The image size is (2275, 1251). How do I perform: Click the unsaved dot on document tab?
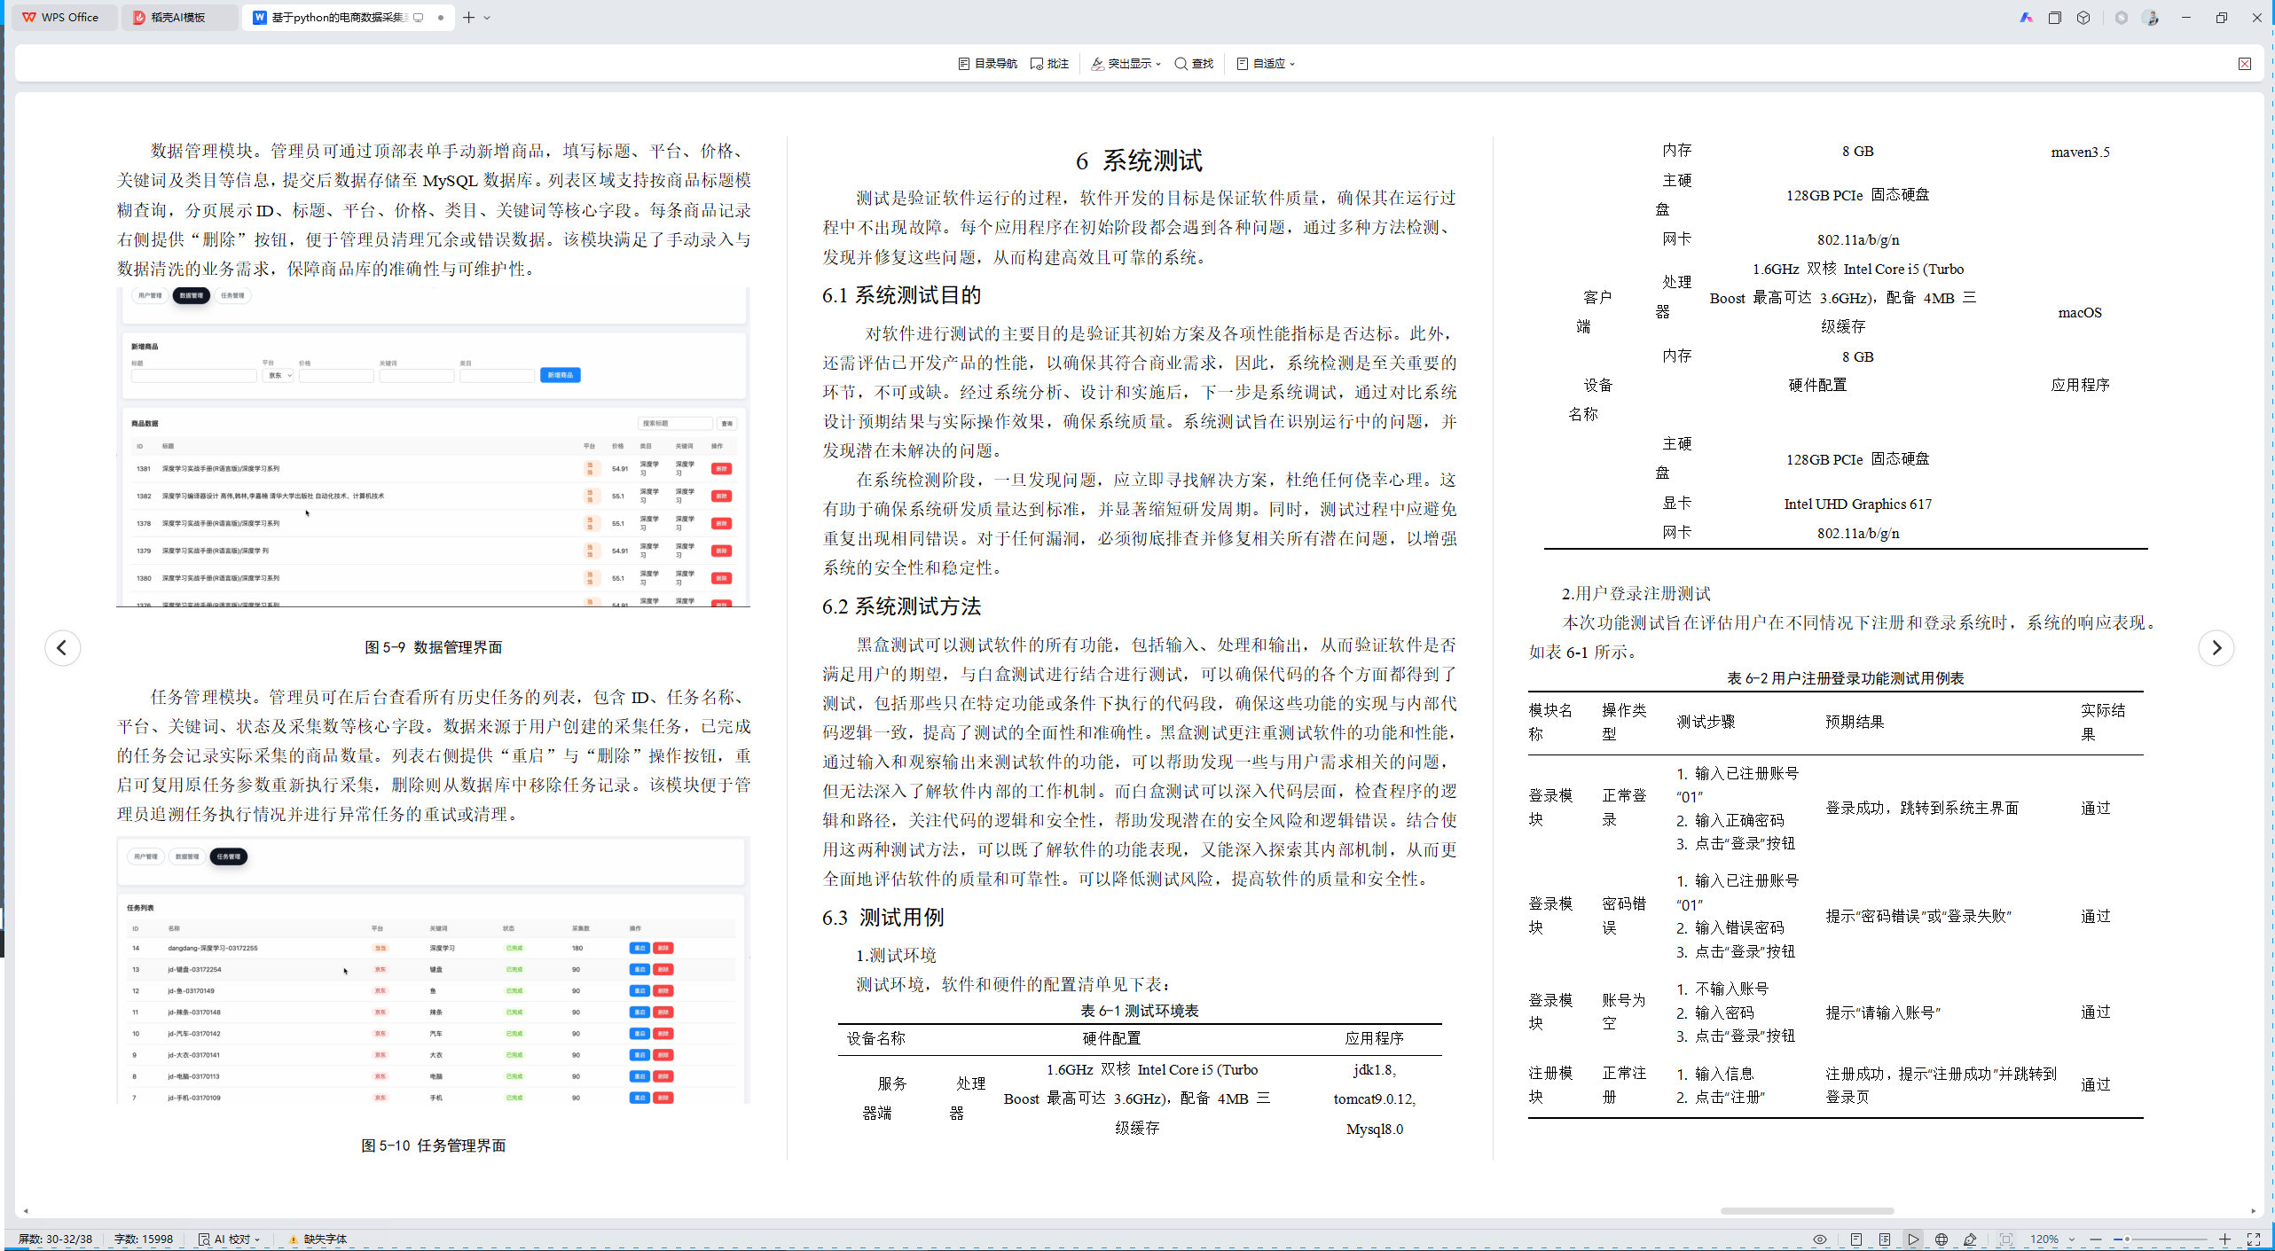point(441,17)
